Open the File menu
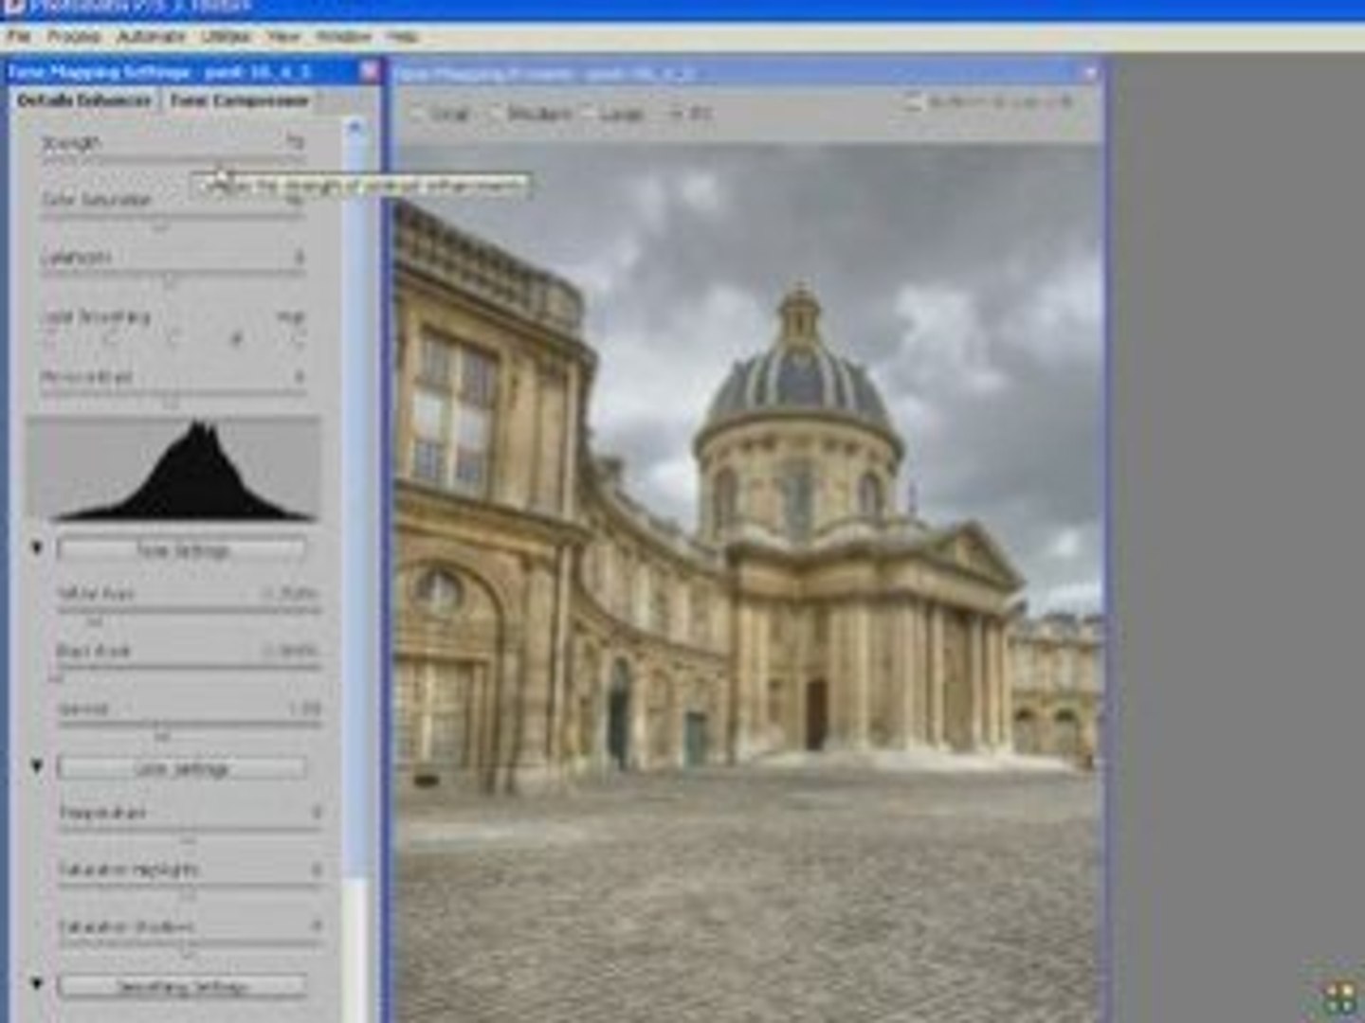 click(x=19, y=37)
